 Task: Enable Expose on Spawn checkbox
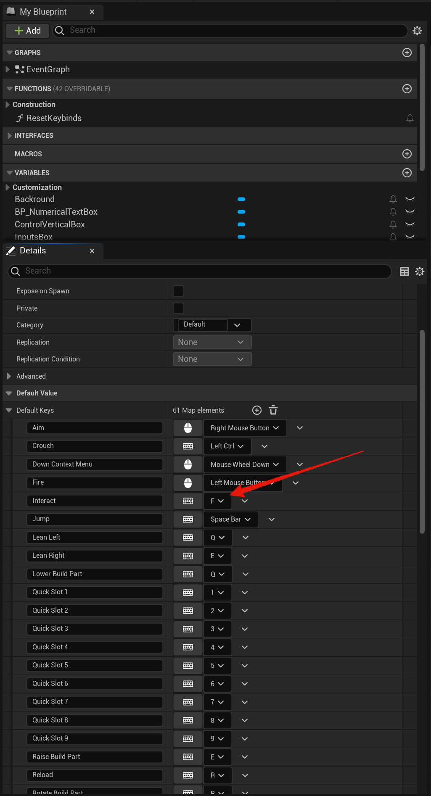pyautogui.click(x=178, y=291)
